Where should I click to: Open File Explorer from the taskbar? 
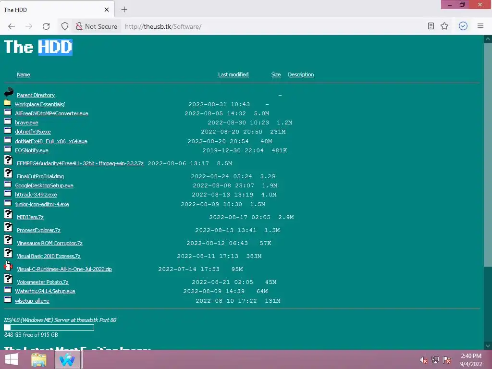[x=39, y=359]
